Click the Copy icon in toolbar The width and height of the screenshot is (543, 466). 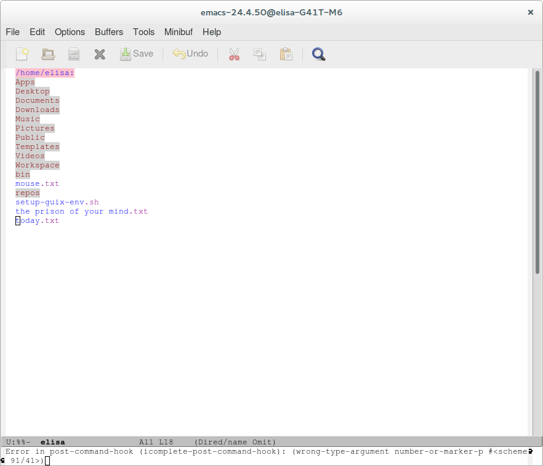pos(260,54)
